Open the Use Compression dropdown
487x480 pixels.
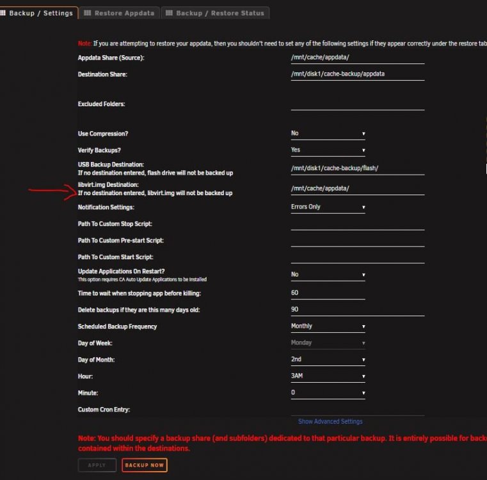coord(328,134)
